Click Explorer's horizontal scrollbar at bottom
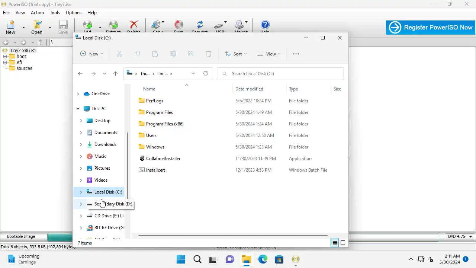Viewport: 476px width, 268px height. pyautogui.click(x=233, y=235)
